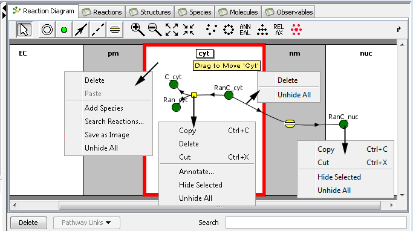
Task: Click the vertical scrollbar down arrow
Action: tap(402, 195)
